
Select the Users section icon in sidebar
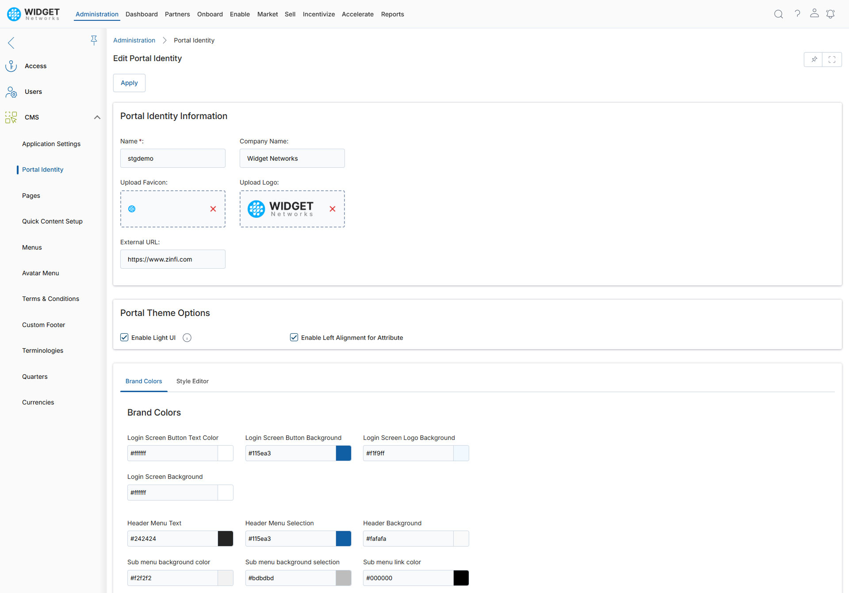coord(11,92)
